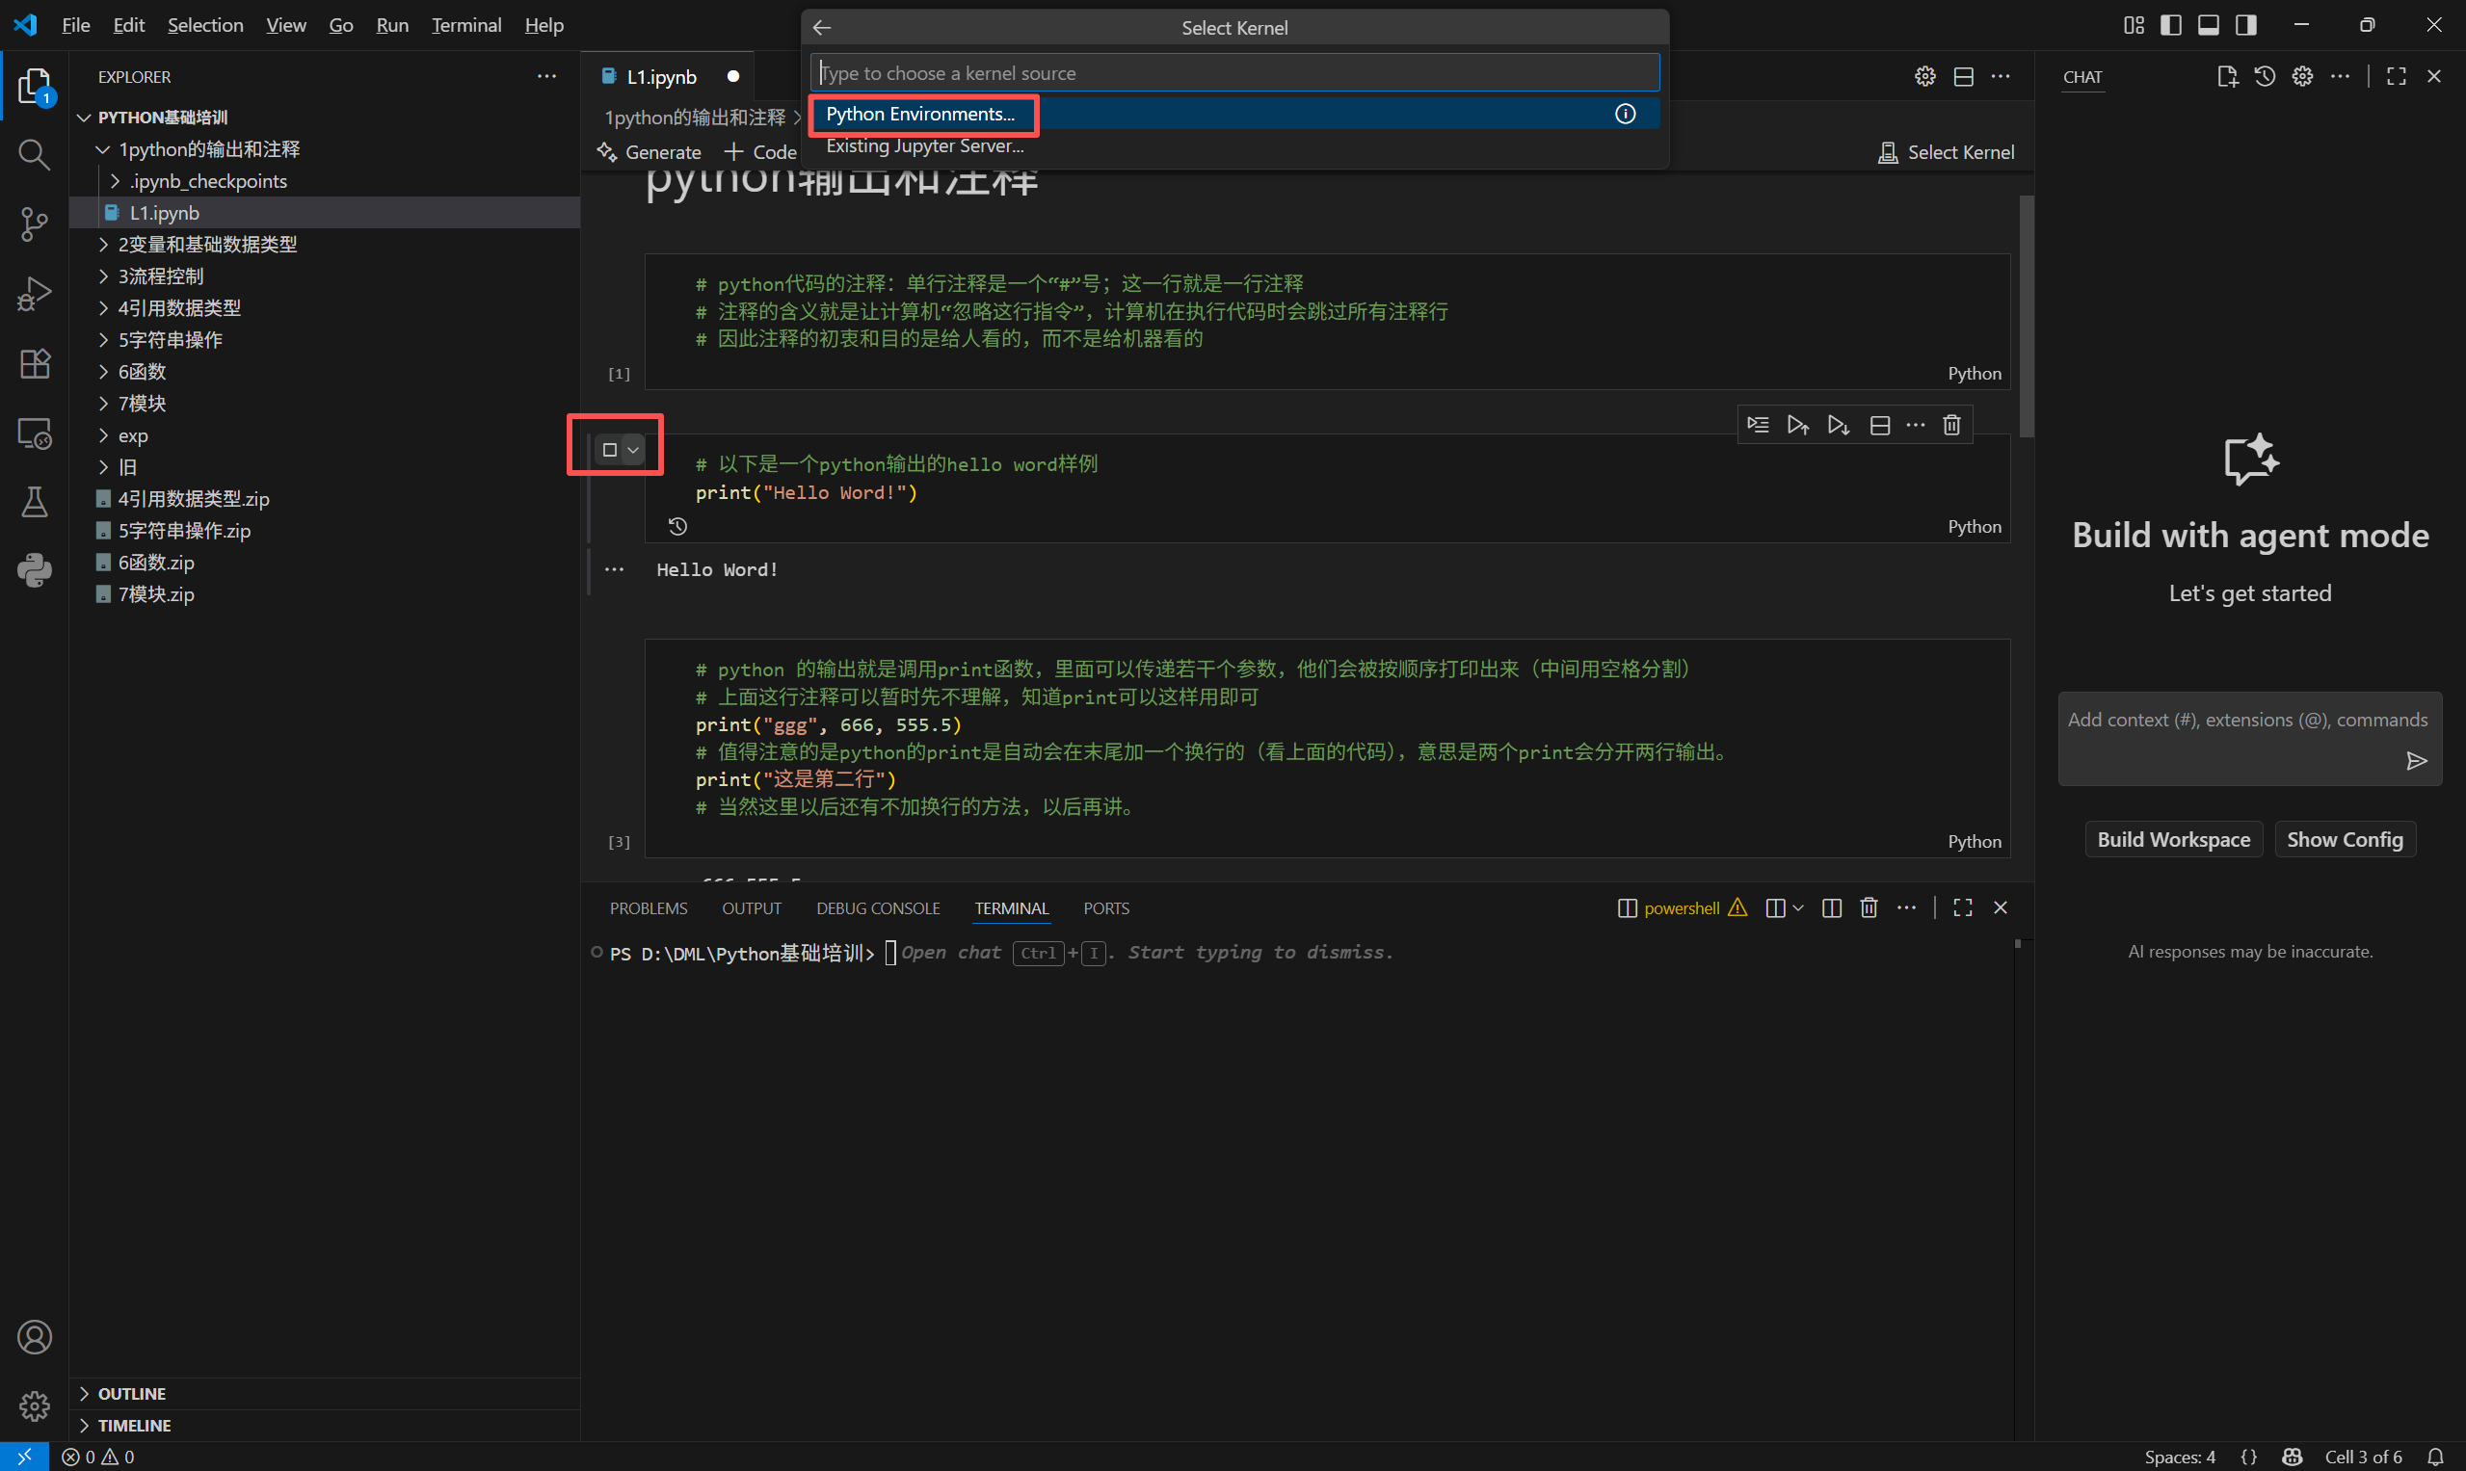Open the Testing flask icon
The width and height of the screenshot is (2466, 1471).
tap(34, 503)
